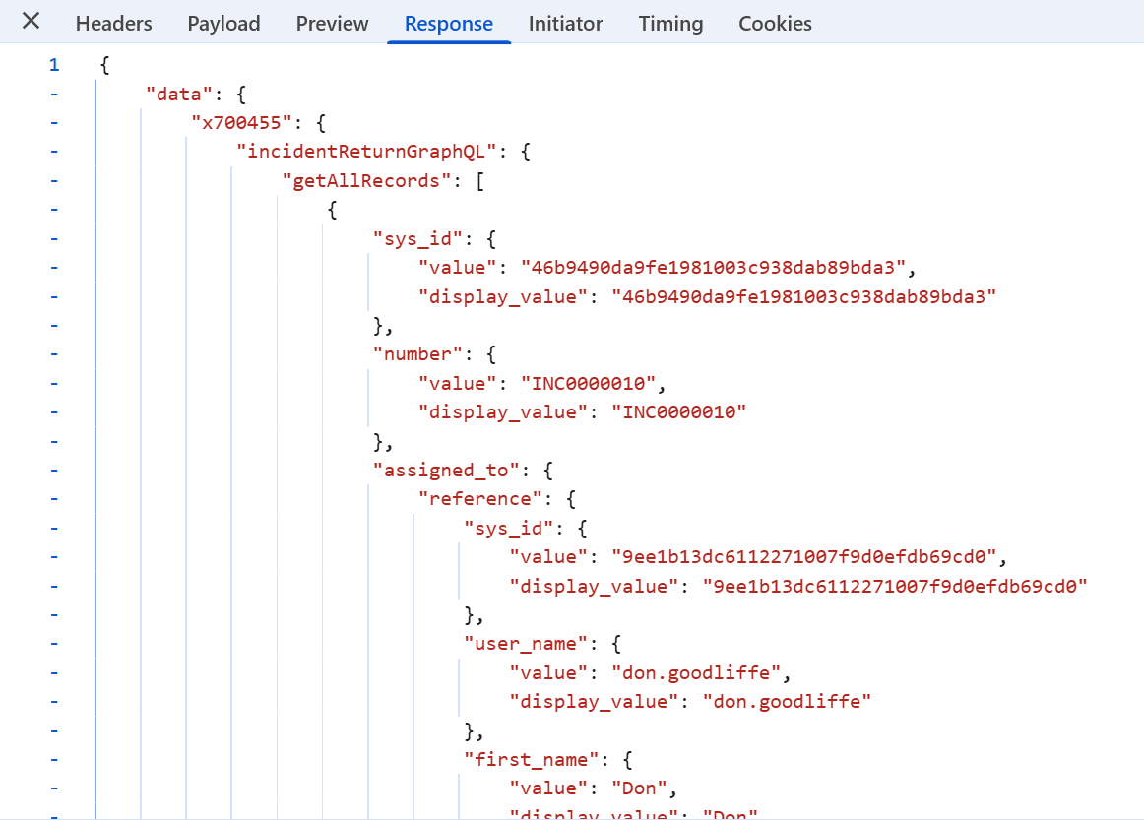Screen dimensions: 1144x820
Task: Fold the "user_name" object
Action: [x=54, y=644]
